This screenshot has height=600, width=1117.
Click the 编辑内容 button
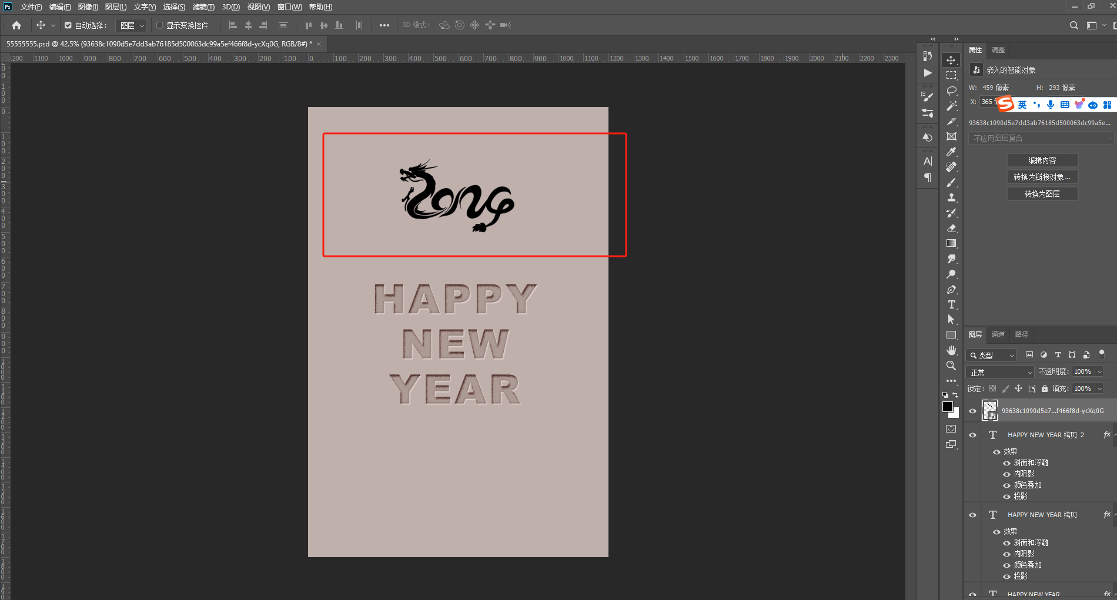[x=1042, y=160]
